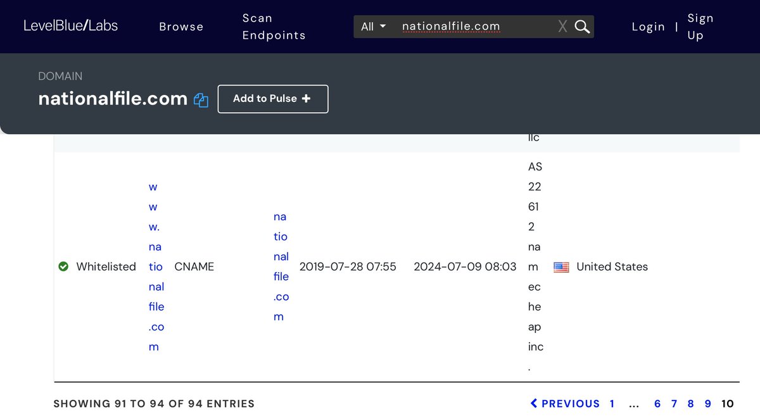The height and width of the screenshot is (419, 760).
Task: Go to results page 8
Action: pyautogui.click(x=690, y=403)
